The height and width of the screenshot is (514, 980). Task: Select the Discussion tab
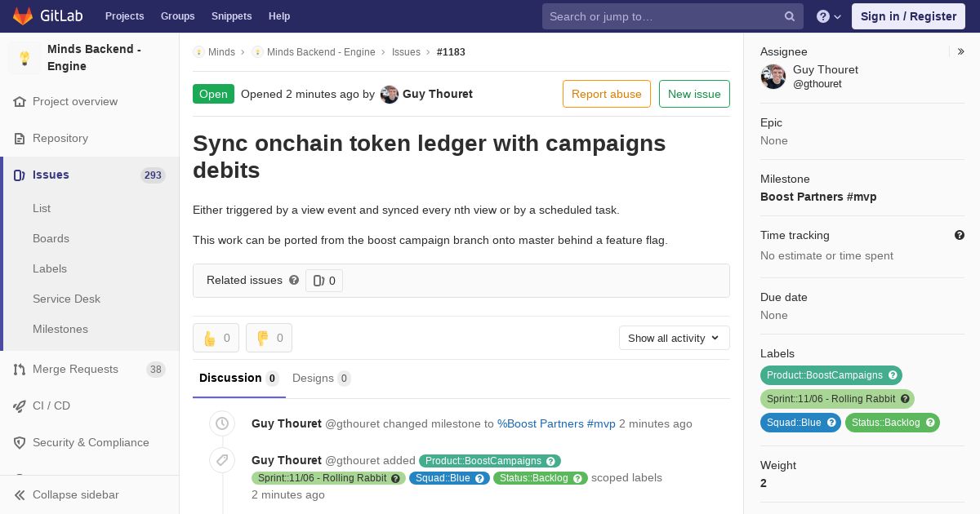tap(239, 379)
